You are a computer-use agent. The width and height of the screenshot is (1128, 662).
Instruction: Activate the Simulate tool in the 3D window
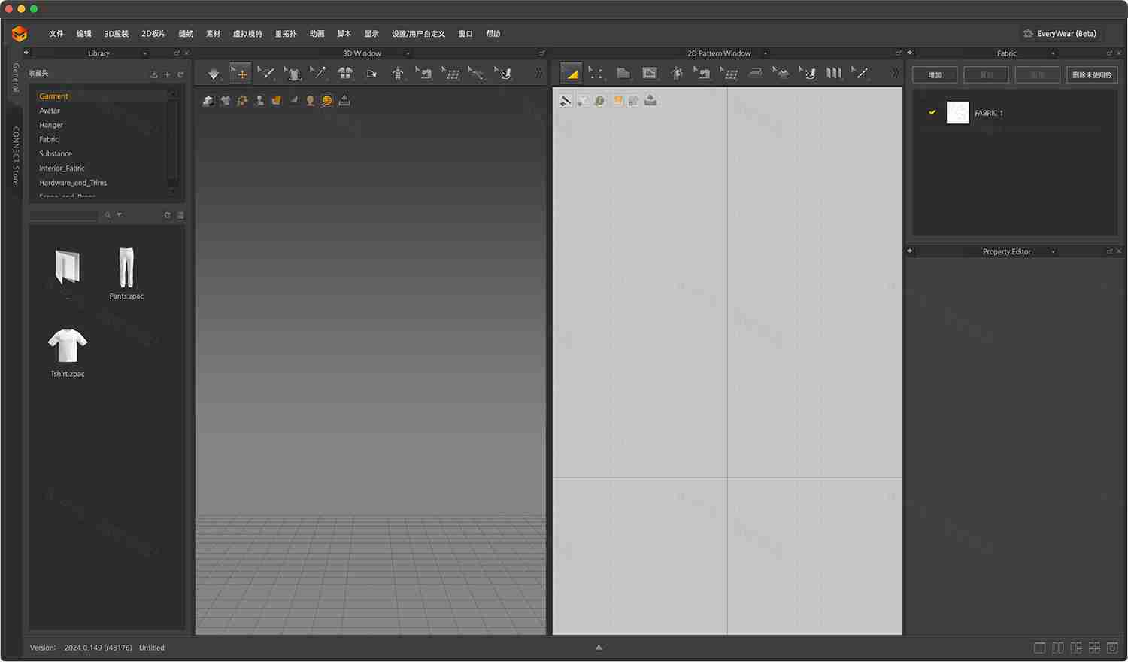pyautogui.click(x=213, y=73)
